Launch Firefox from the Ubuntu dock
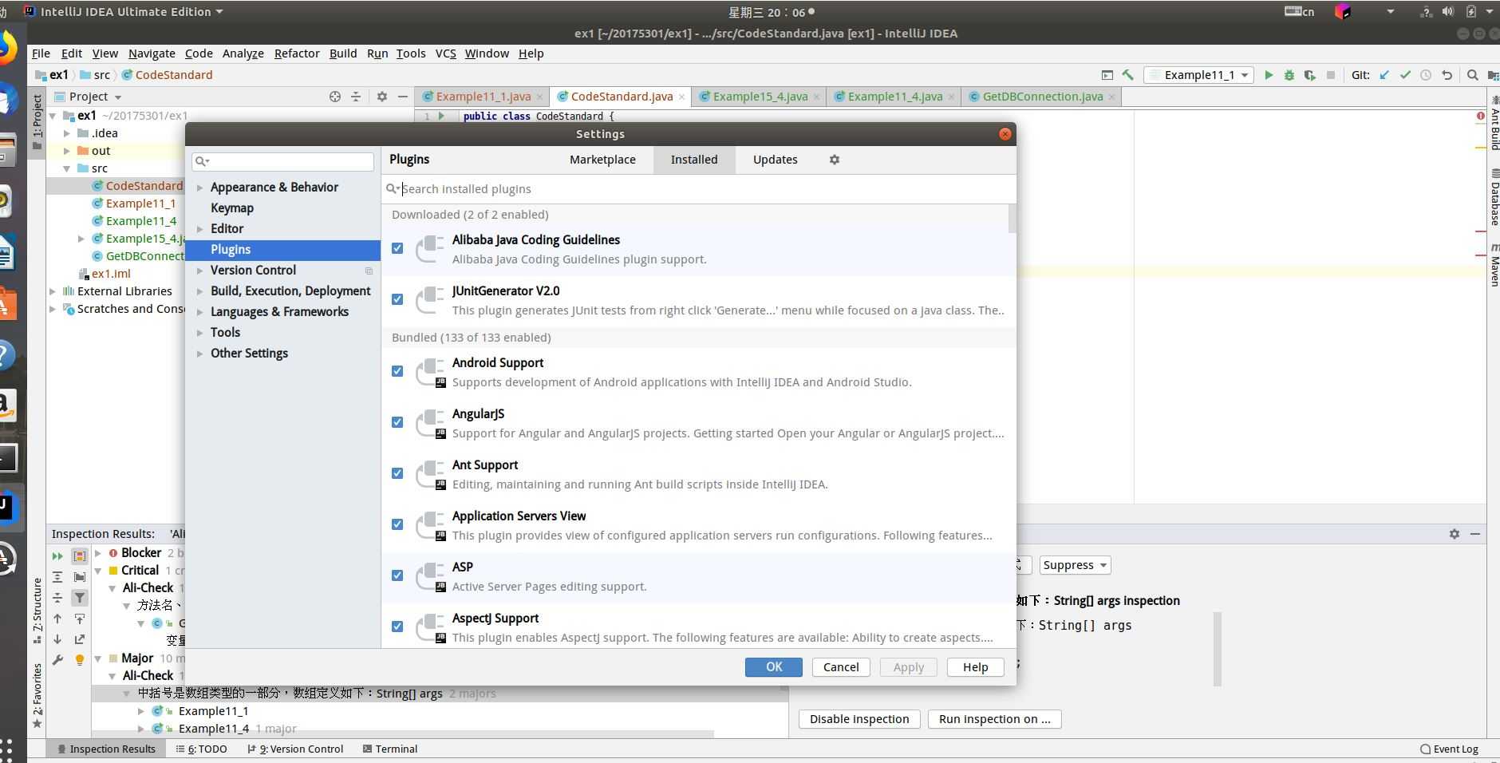The height and width of the screenshot is (763, 1500). coord(6,48)
